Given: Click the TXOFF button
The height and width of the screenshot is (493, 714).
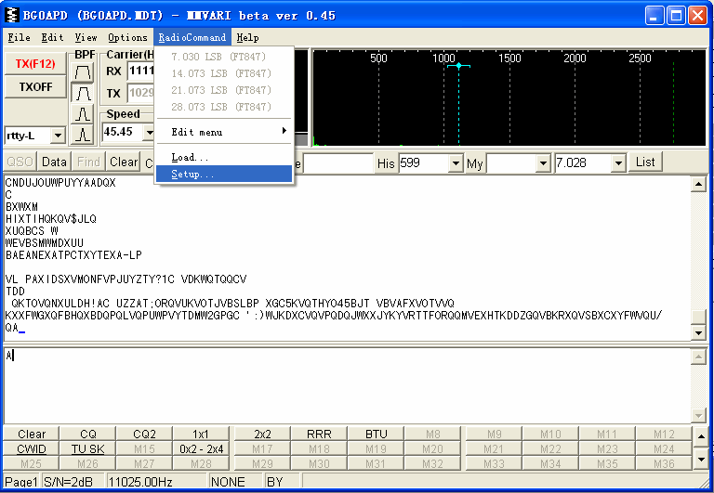Looking at the screenshot, I should click(35, 86).
